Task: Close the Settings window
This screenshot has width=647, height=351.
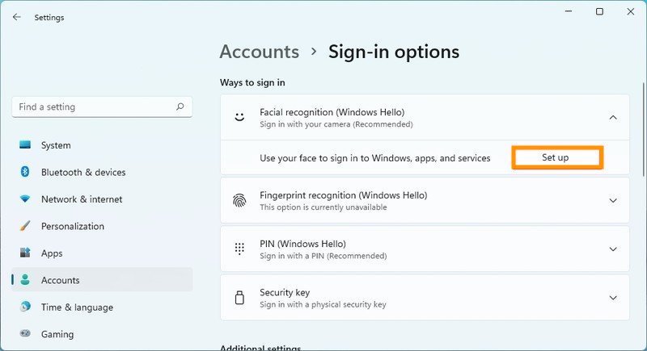Action: point(631,11)
